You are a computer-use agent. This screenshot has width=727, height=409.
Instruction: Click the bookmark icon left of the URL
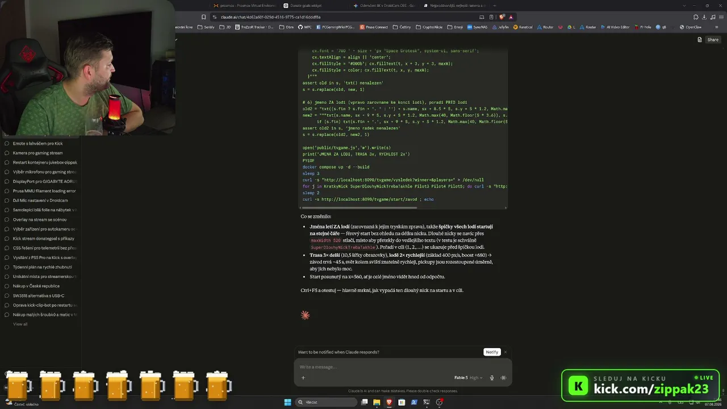click(204, 17)
